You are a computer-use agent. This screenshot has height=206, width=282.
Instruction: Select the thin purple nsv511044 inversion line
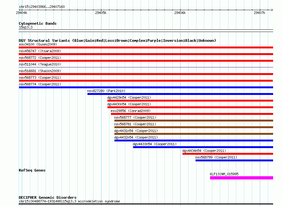click(146, 67)
